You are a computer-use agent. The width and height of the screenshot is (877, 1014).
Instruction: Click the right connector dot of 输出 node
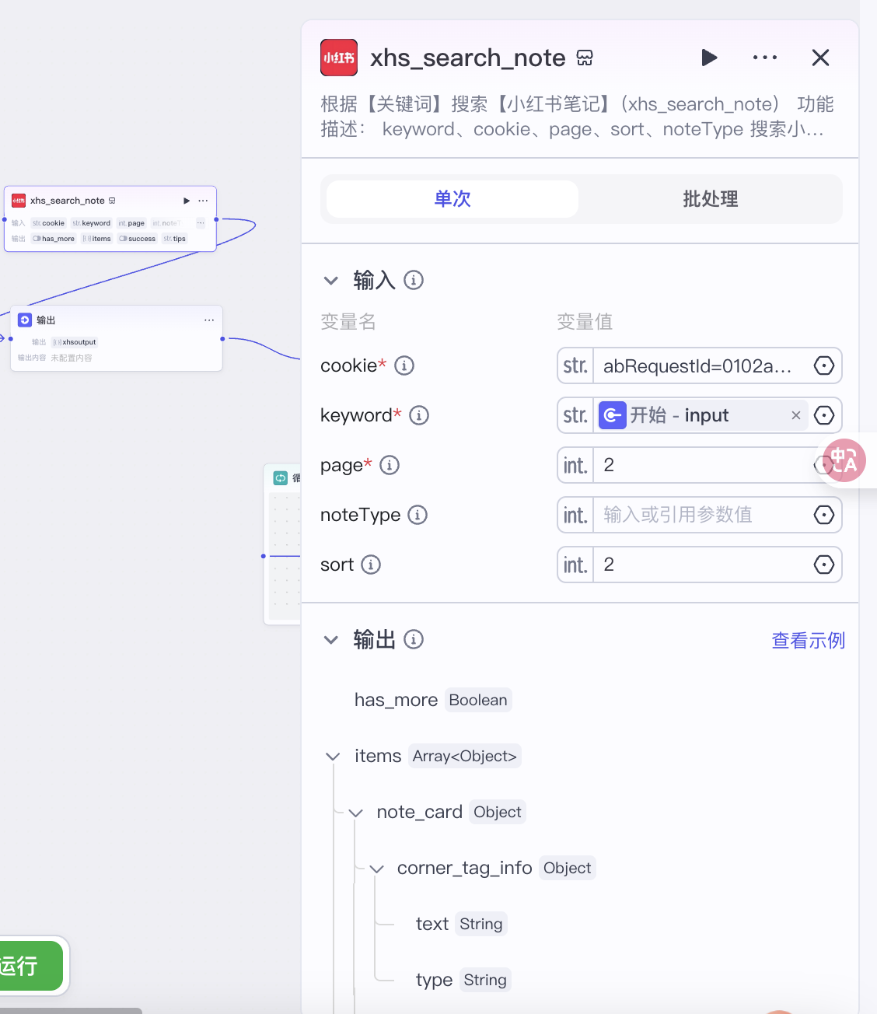(x=222, y=339)
